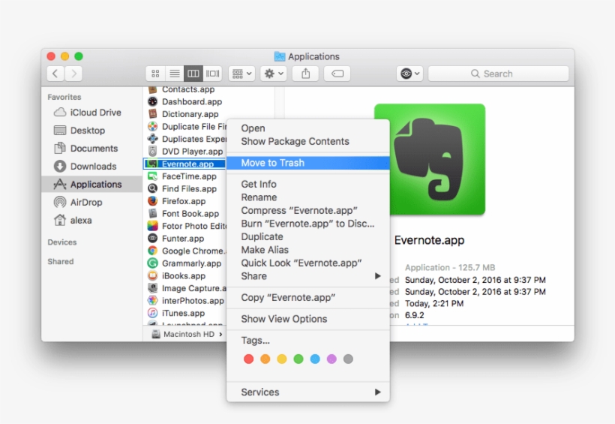Choose Open from context menu
Screen dimensions: 615x424
pos(308,128)
